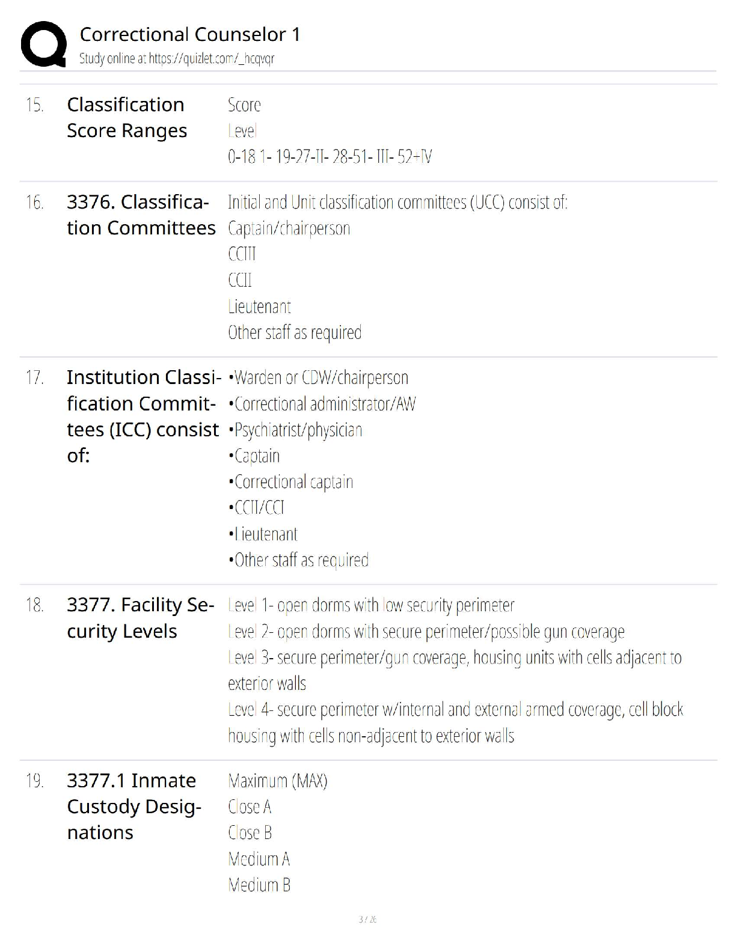Screen dimensions: 736x952
Task: Click the Correctional Counselor 1 title
Action: (189, 34)
